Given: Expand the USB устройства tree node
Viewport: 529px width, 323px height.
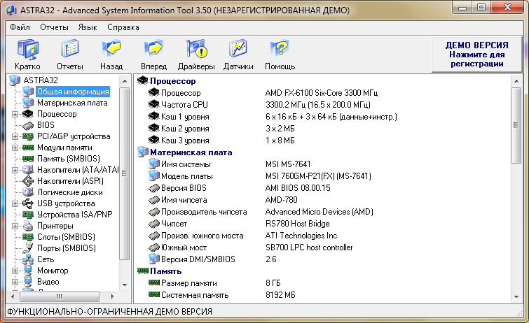Looking at the screenshot, I should coord(15,203).
